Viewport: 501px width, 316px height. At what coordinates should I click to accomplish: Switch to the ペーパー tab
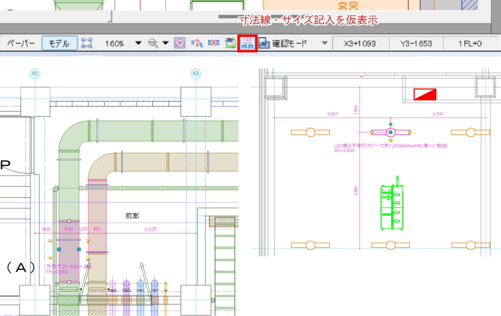[x=21, y=43]
